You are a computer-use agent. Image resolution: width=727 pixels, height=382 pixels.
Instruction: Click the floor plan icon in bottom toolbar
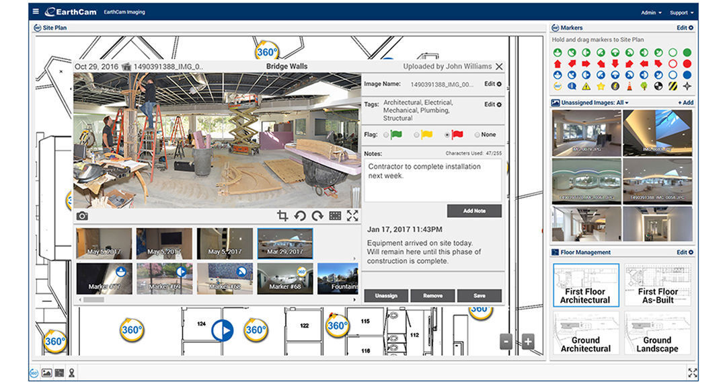click(59, 373)
